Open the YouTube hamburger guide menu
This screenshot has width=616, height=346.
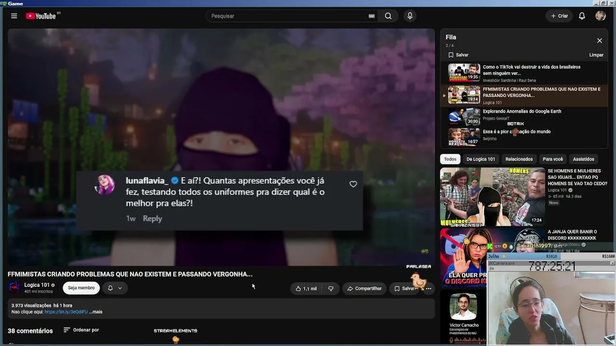14,16
